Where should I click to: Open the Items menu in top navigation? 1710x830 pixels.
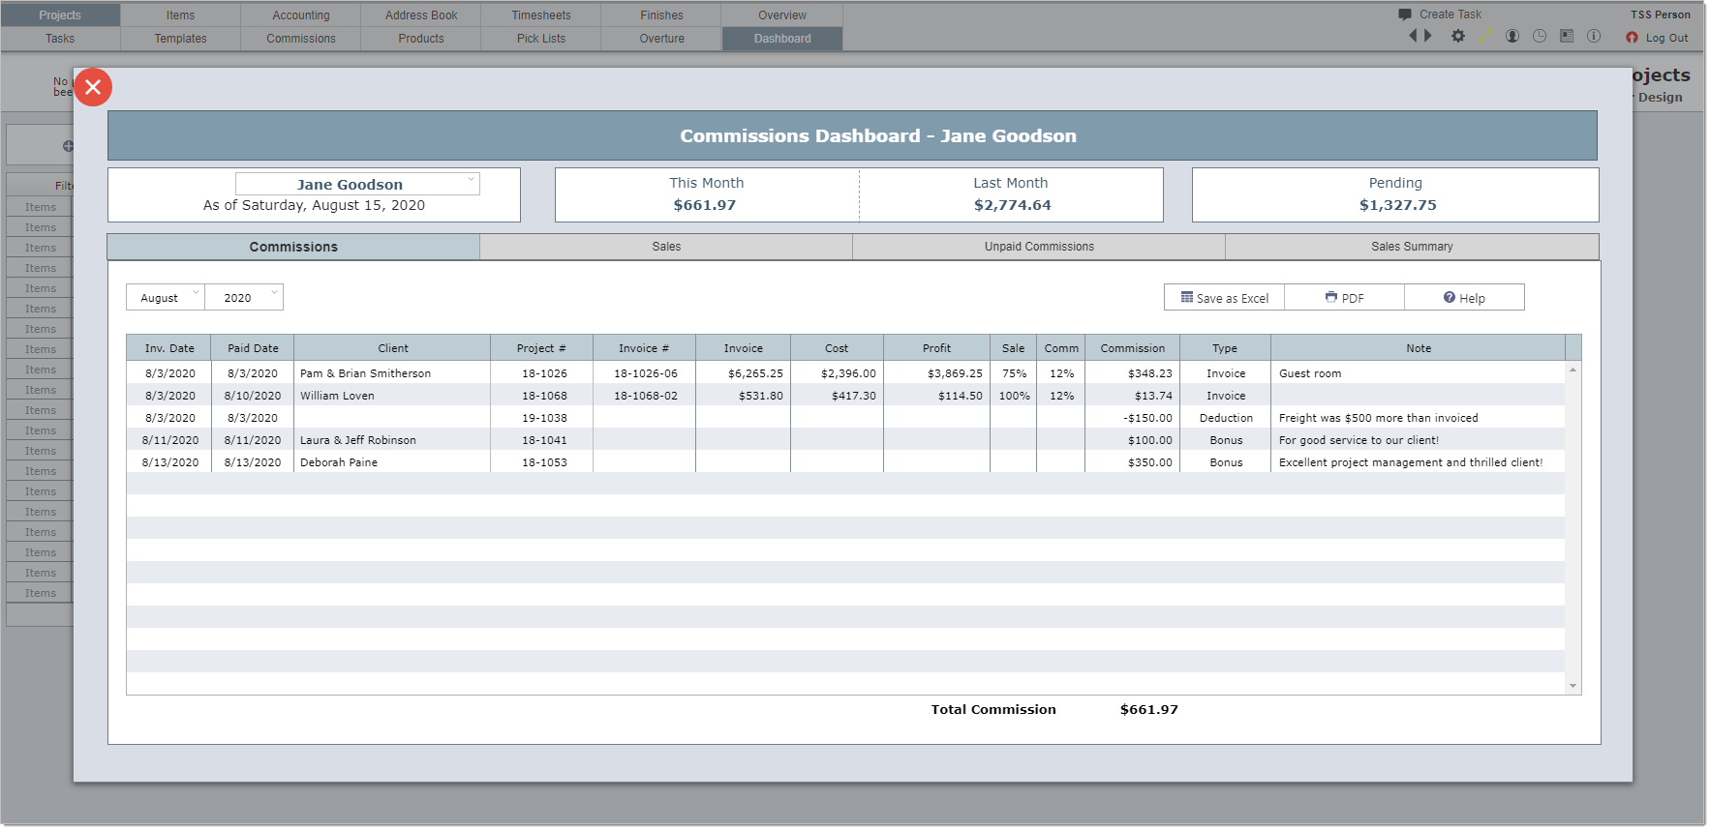click(180, 15)
